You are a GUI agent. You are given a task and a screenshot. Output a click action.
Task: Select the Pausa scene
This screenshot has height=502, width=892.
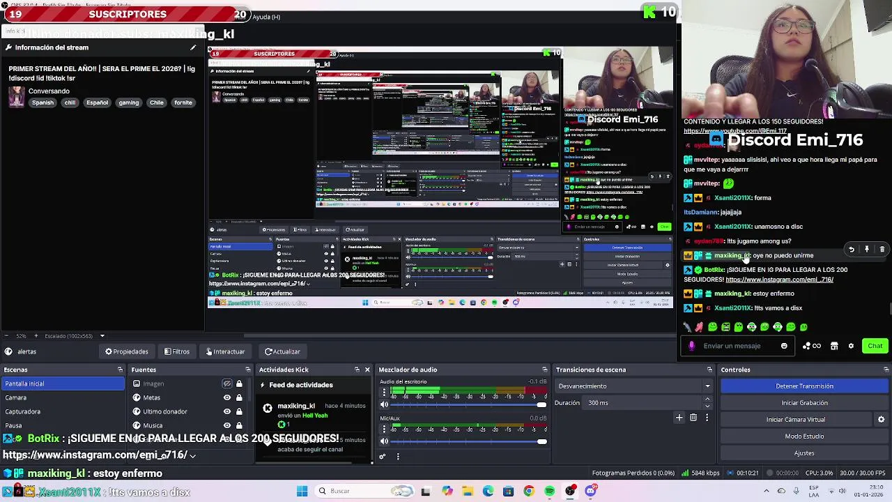pyautogui.click(x=63, y=425)
